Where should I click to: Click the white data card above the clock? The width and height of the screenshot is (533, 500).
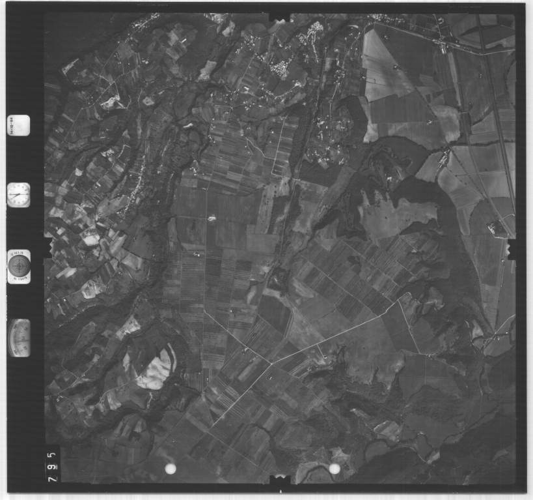pyautogui.click(x=18, y=125)
